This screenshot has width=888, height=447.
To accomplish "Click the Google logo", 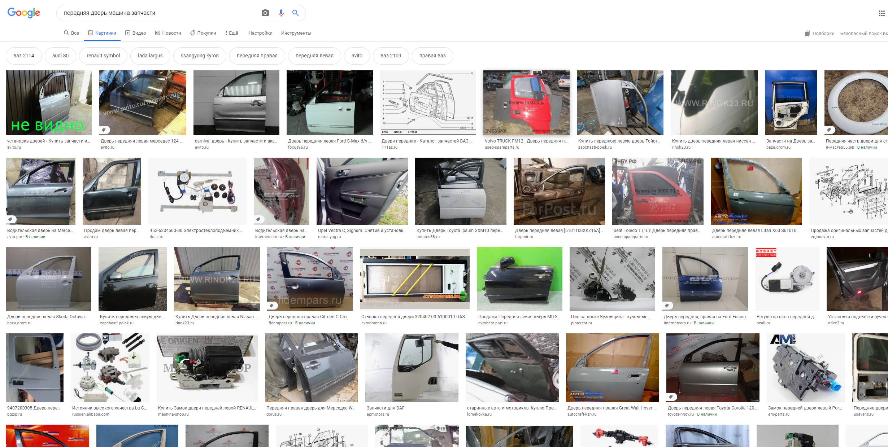I will (24, 13).
